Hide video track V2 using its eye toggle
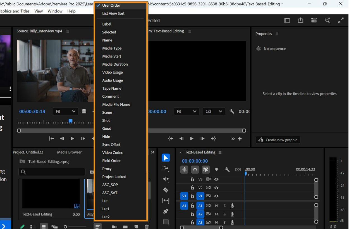Viewport: 356px width, 229px height. coord(216,188)
